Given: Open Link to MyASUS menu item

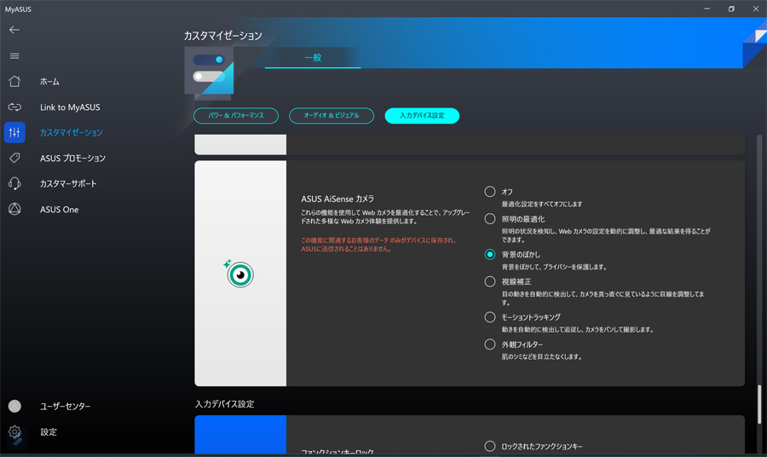Looking at the screenshot, I should pos(70,107).
